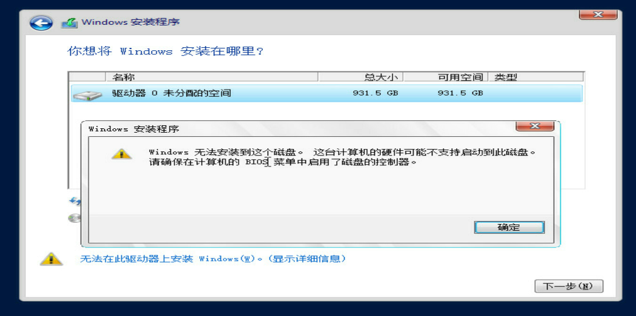Viewport: 636px width, 316px height.
Task: Open the 无法在此驱动器上安装 Windows details link
Action: (x=213, y=258)
